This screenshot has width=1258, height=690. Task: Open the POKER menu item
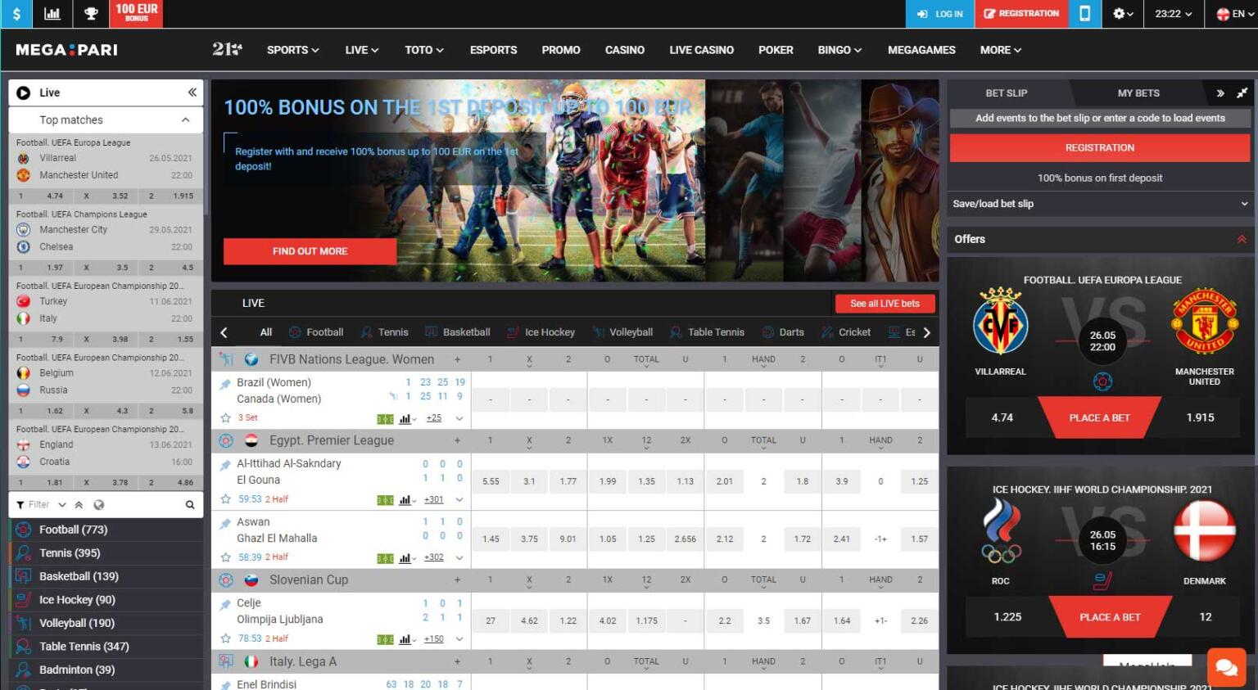776,50
